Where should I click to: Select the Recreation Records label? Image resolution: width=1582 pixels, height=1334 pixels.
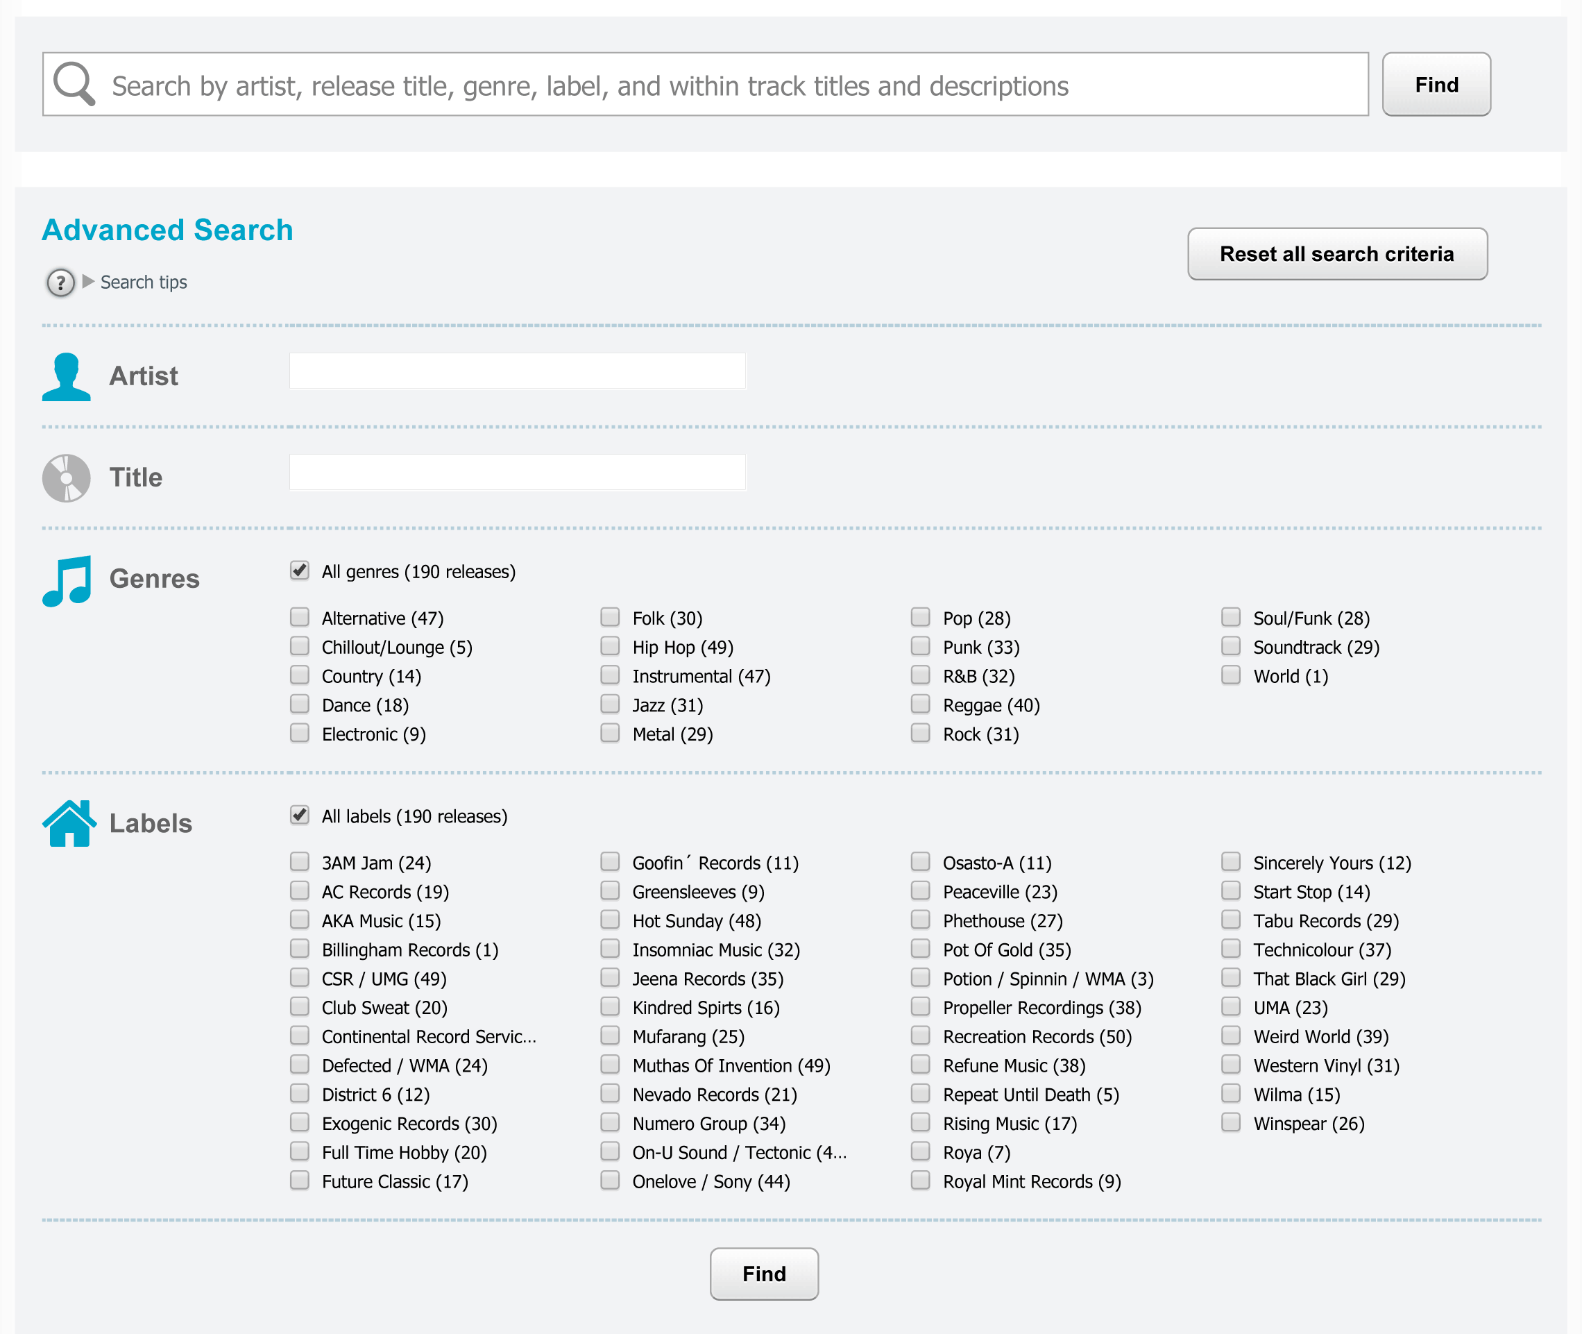pyautogui.click(x=920, y=1036)
